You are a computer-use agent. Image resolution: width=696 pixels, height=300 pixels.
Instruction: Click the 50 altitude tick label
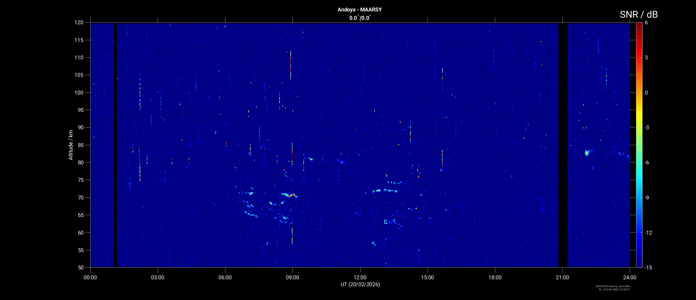pos(80,267)
